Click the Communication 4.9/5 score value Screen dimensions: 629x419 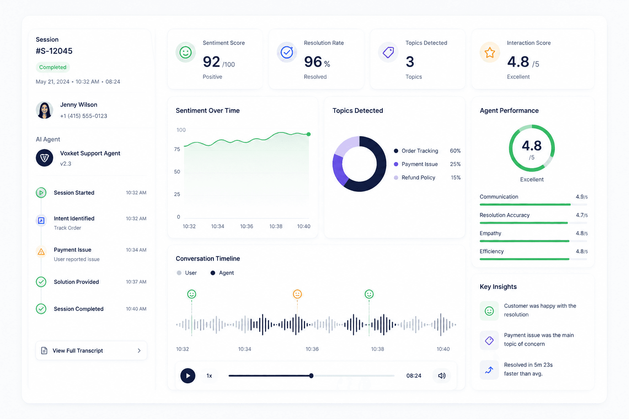581,197
